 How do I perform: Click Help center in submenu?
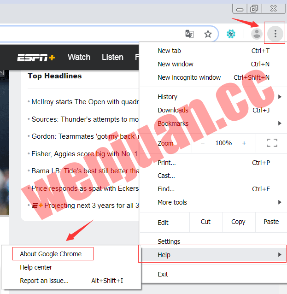36,267
